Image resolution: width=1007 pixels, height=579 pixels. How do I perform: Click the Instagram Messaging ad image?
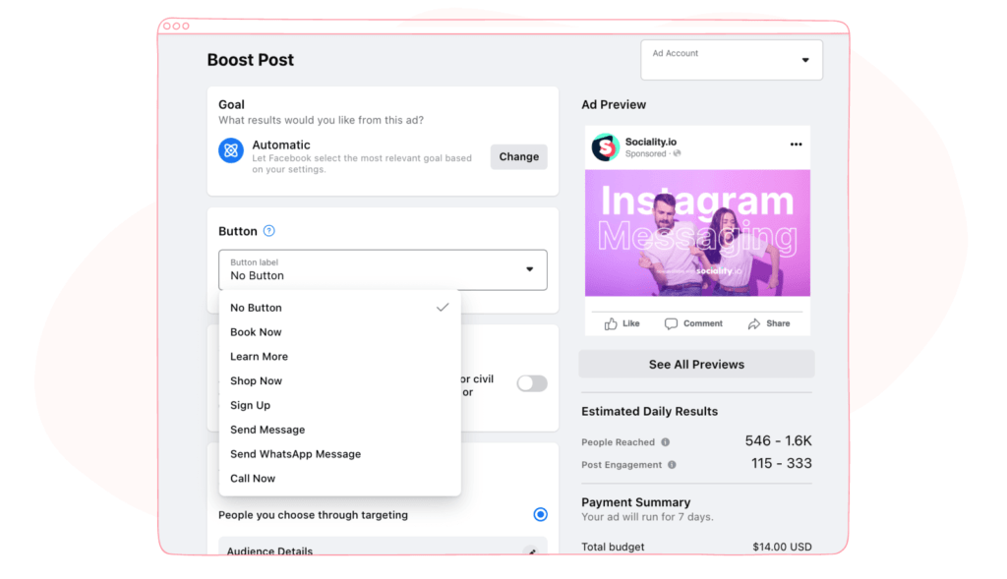click(697, 232)
